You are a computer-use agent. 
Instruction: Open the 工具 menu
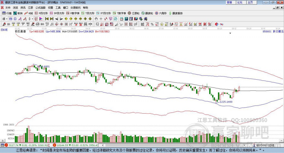(58, 7)
